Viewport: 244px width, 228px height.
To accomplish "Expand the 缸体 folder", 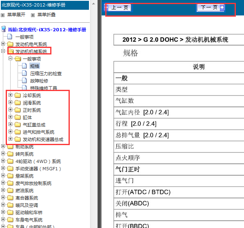I will click(x=11, y=117).
